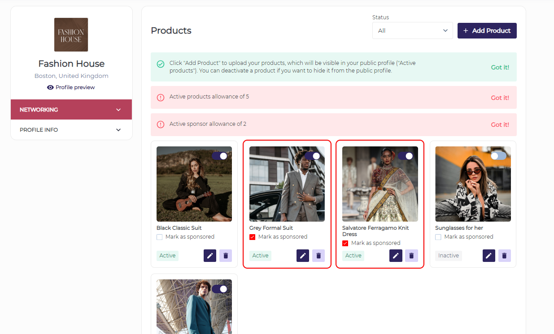Delete the Sunglasses for her product
554x334 pixels.
pyautogui.click(x=505, y=256)
